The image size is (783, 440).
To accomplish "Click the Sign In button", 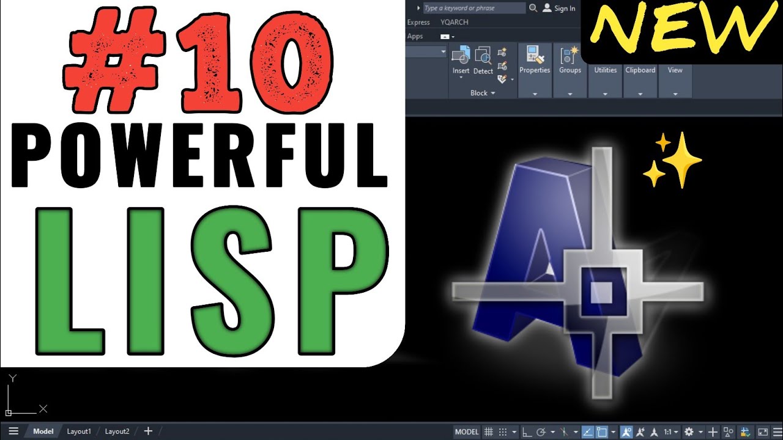I will click(559, 8).
